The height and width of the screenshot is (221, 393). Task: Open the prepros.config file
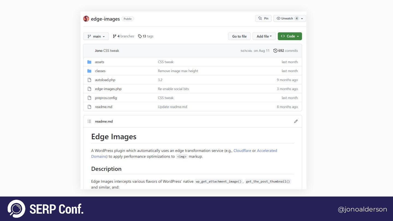(106, 98)
